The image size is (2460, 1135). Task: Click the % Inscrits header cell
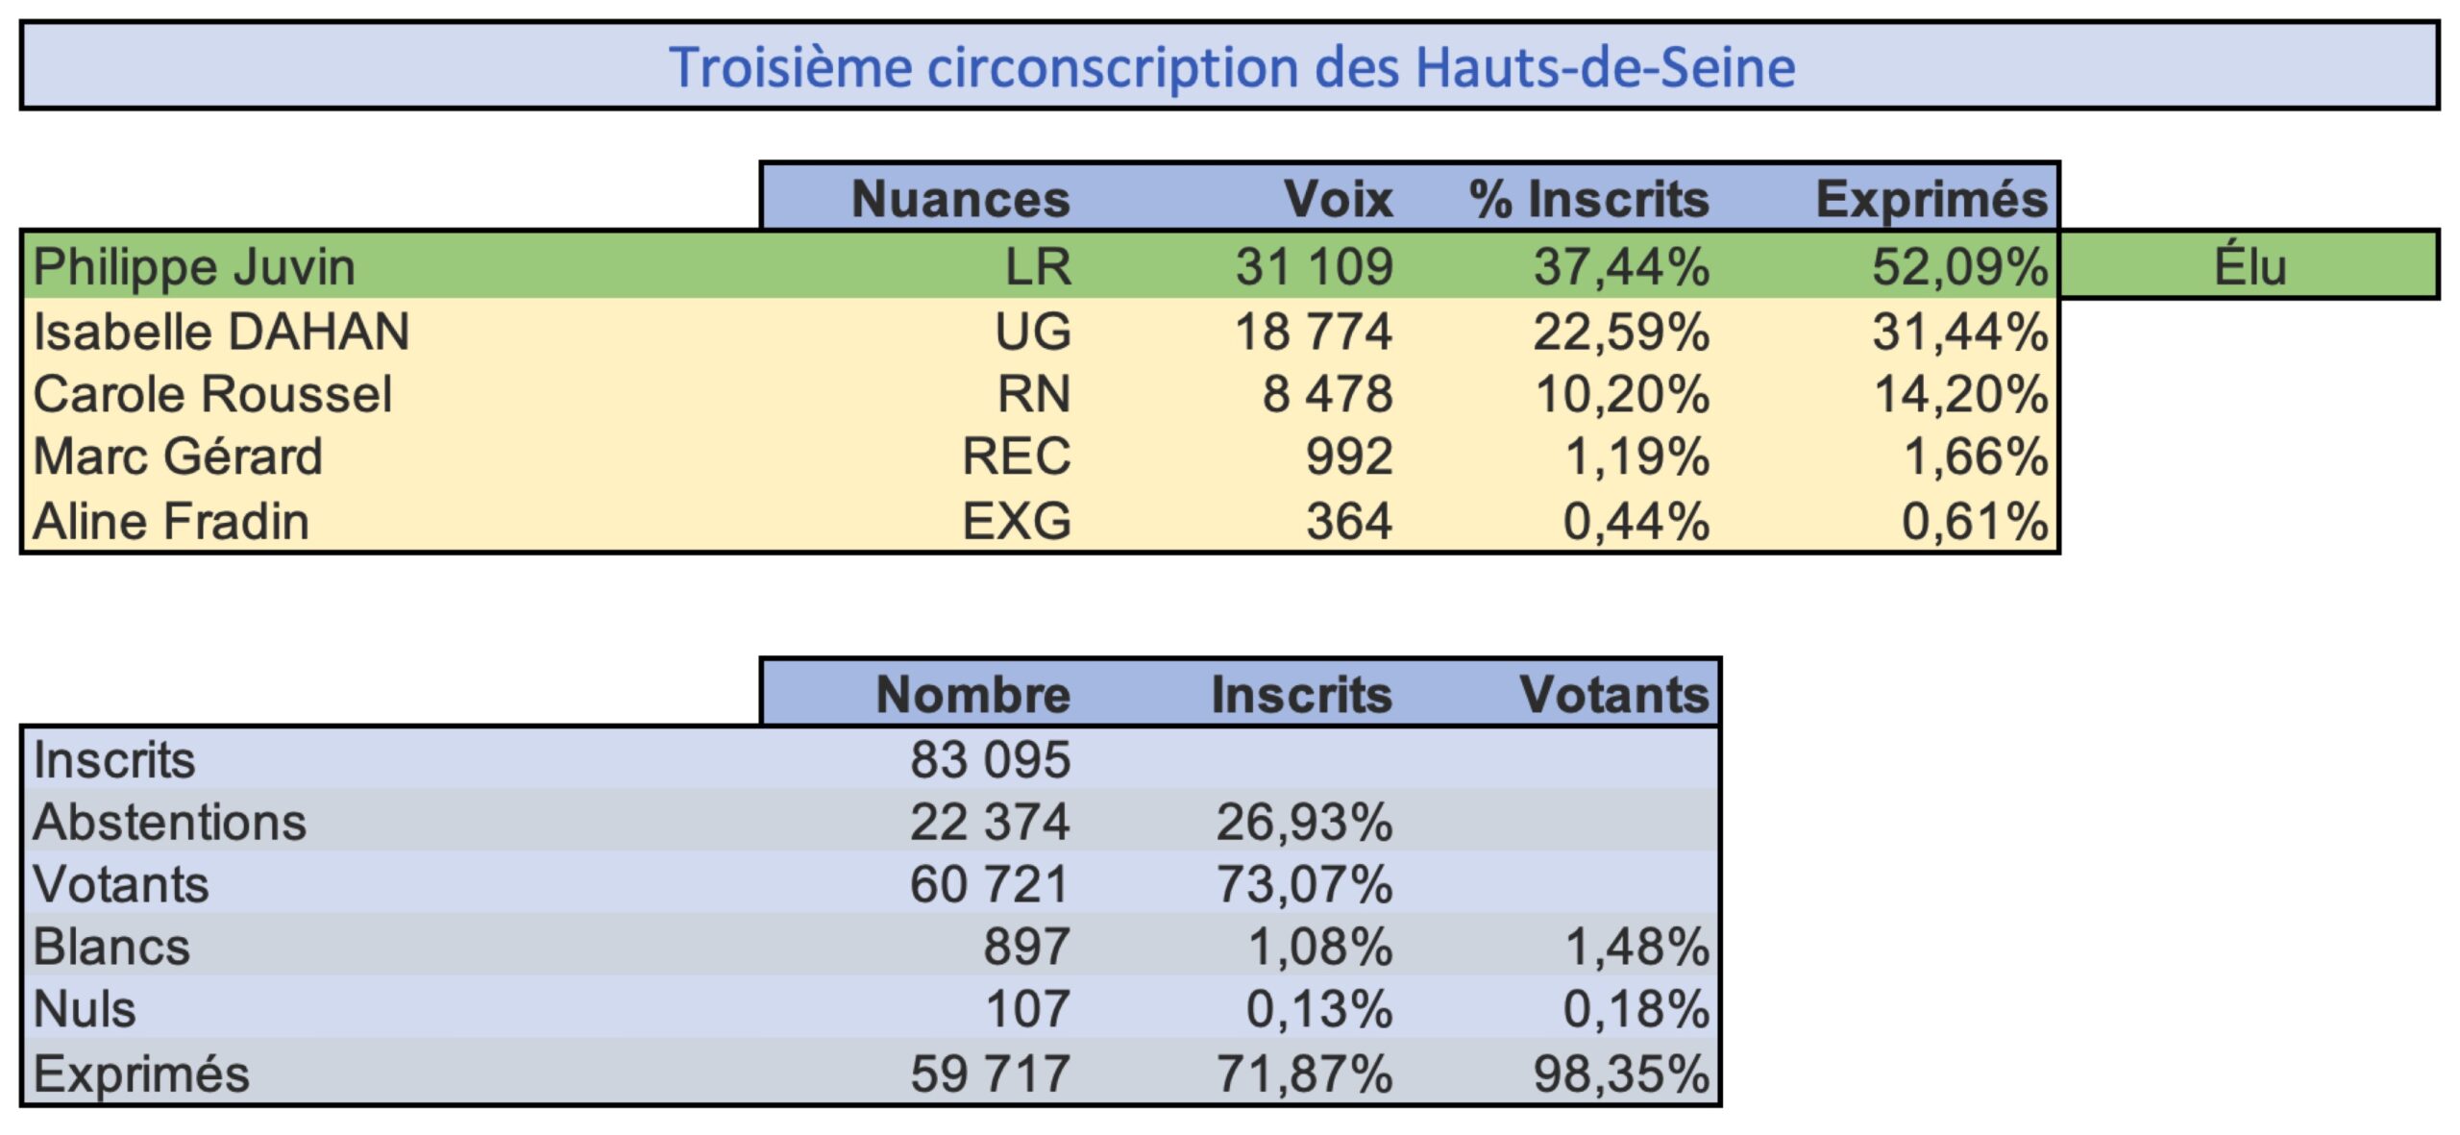click(x=1589, y=199)
